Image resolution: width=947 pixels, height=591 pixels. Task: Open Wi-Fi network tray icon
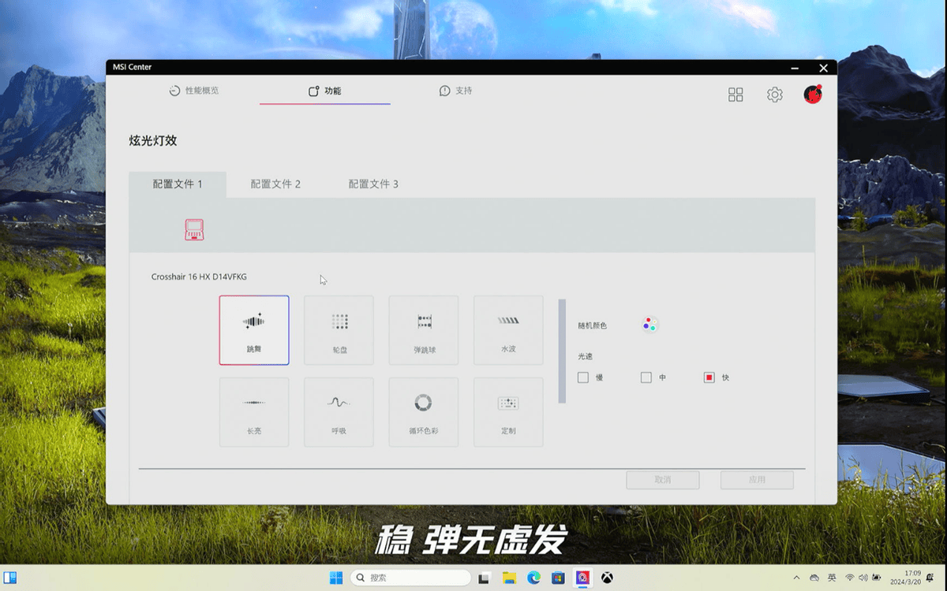pos(850,578)
